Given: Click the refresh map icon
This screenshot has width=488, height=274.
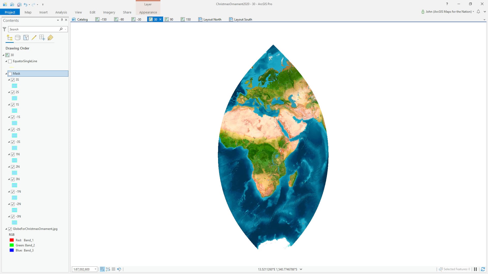Looking at the screenshot, I should [483, 269].
